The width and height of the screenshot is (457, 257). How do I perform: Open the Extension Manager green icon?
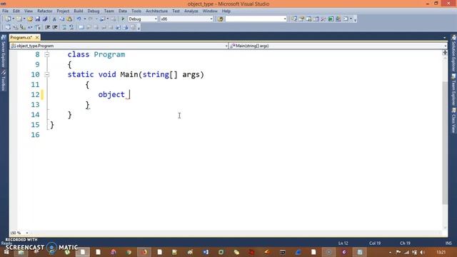coord(331,19)
